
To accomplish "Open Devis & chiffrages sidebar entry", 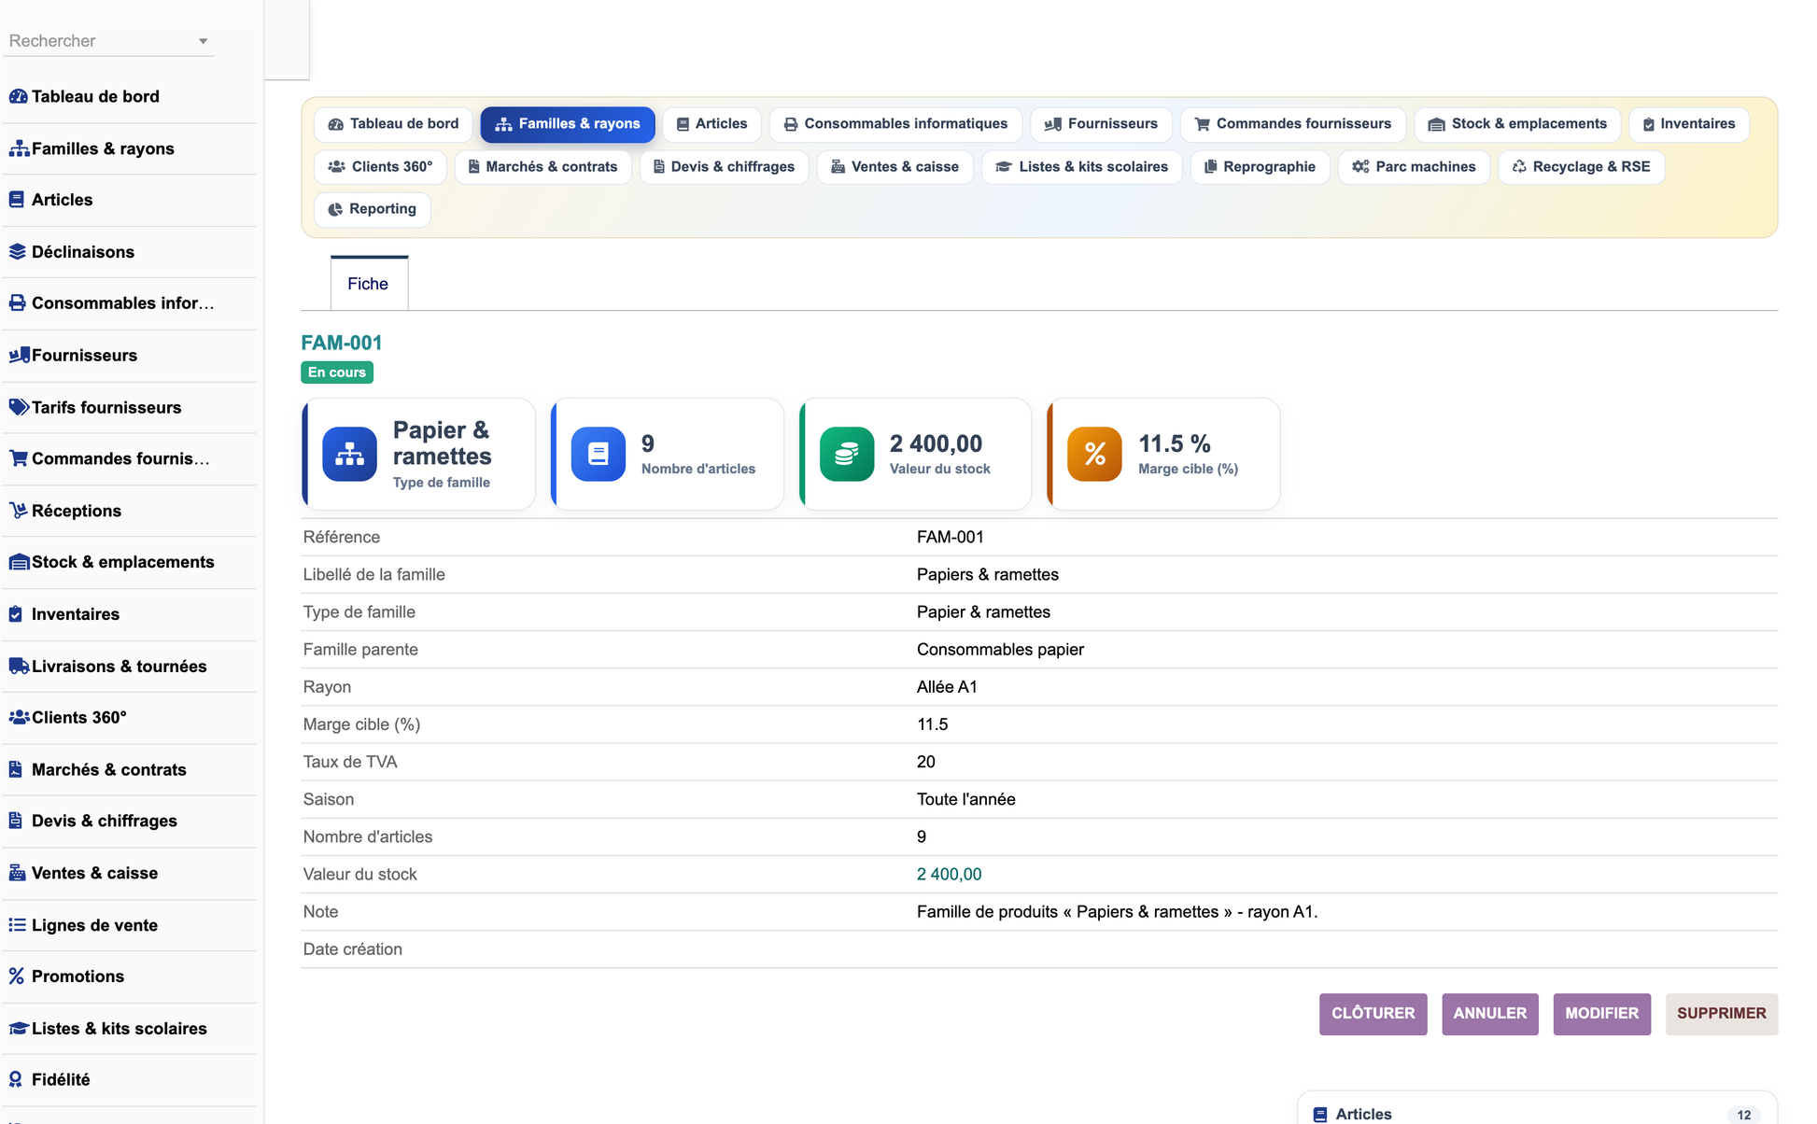I will [x=130, y=822].
